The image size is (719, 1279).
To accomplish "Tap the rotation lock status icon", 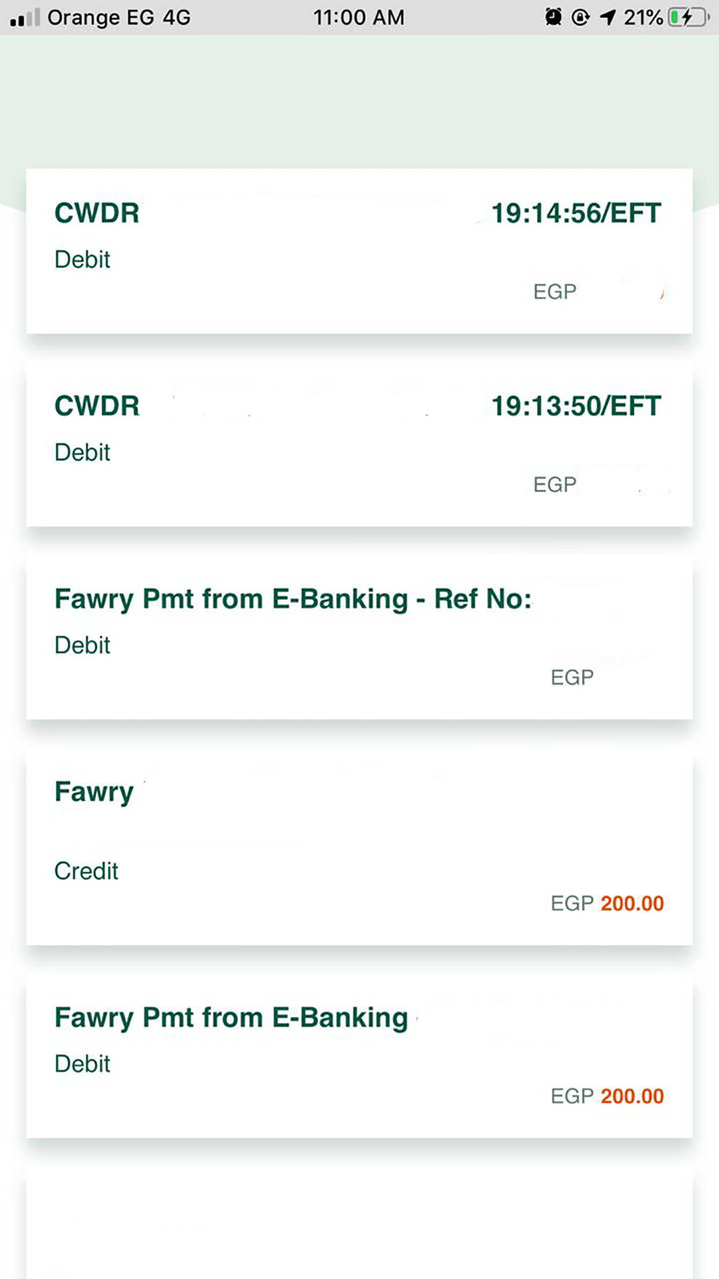I will pyautogui.click(x=580, y=18).
